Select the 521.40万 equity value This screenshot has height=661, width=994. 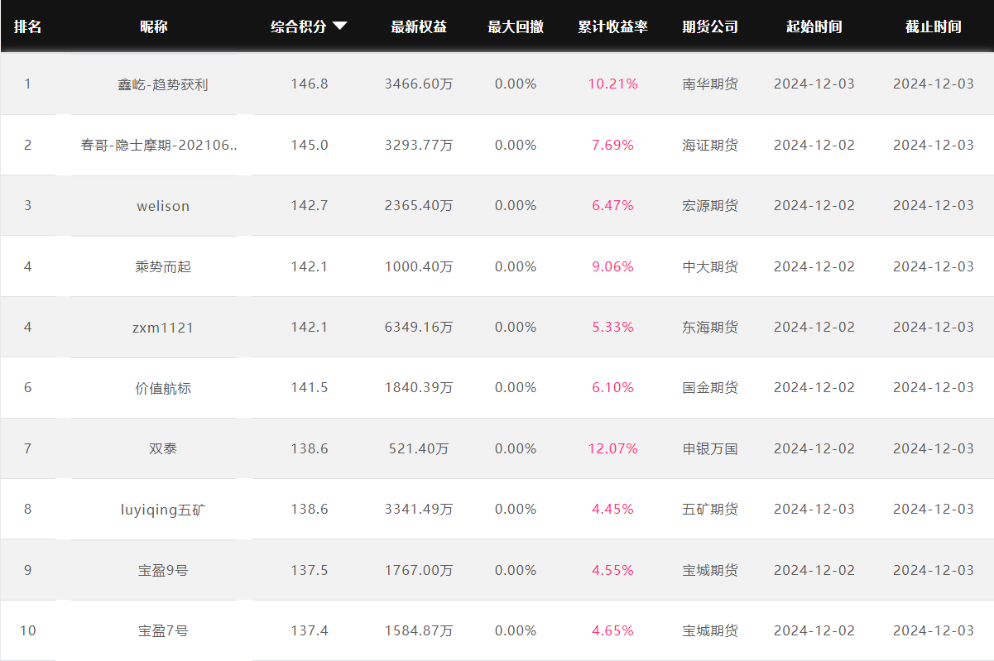pyautogui.click(x=419, y=448)
